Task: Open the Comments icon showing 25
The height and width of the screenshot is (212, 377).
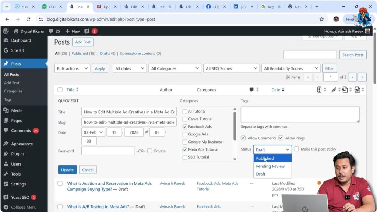Action: click(x=54, y=31)
